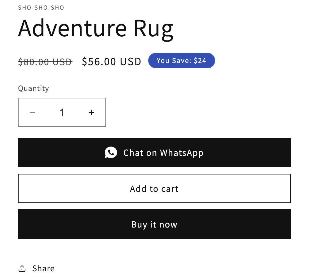Add the Adventure Rug to cart
328x280 pixels.
154,188
